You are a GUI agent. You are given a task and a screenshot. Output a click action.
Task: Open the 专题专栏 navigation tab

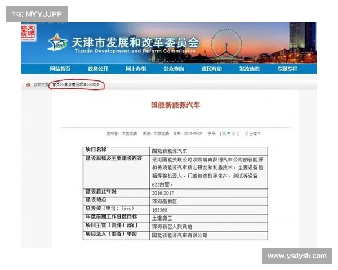(287, 69)
